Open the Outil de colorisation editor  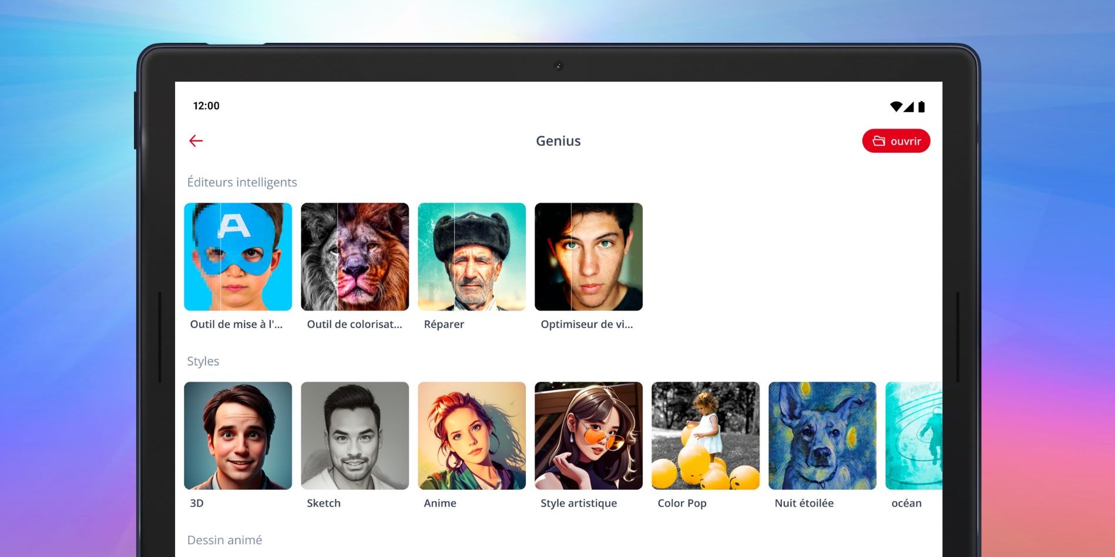pos(355,256)
